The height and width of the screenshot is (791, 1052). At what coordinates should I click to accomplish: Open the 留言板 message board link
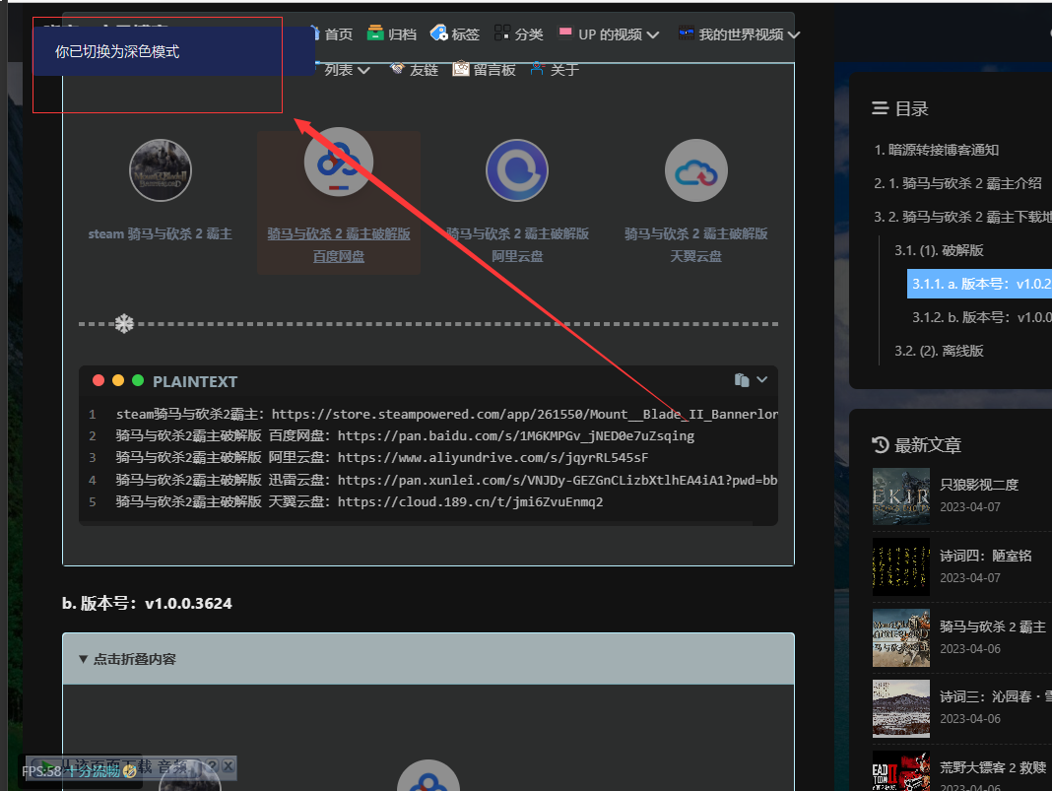484,69
